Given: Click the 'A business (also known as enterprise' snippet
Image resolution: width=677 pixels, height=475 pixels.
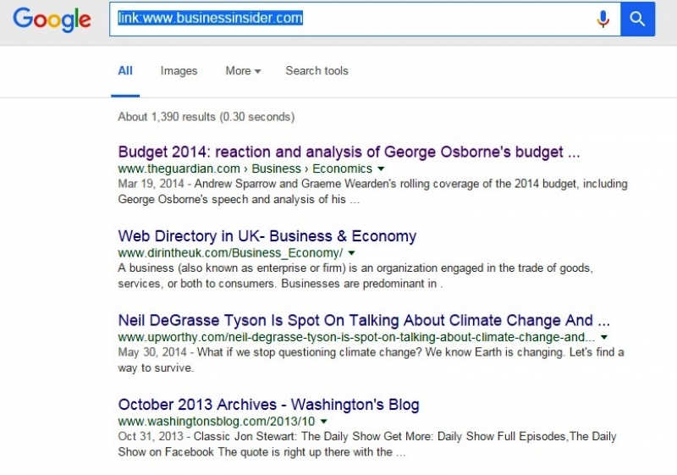Looking at the screenshot, I should click(355, 275).
